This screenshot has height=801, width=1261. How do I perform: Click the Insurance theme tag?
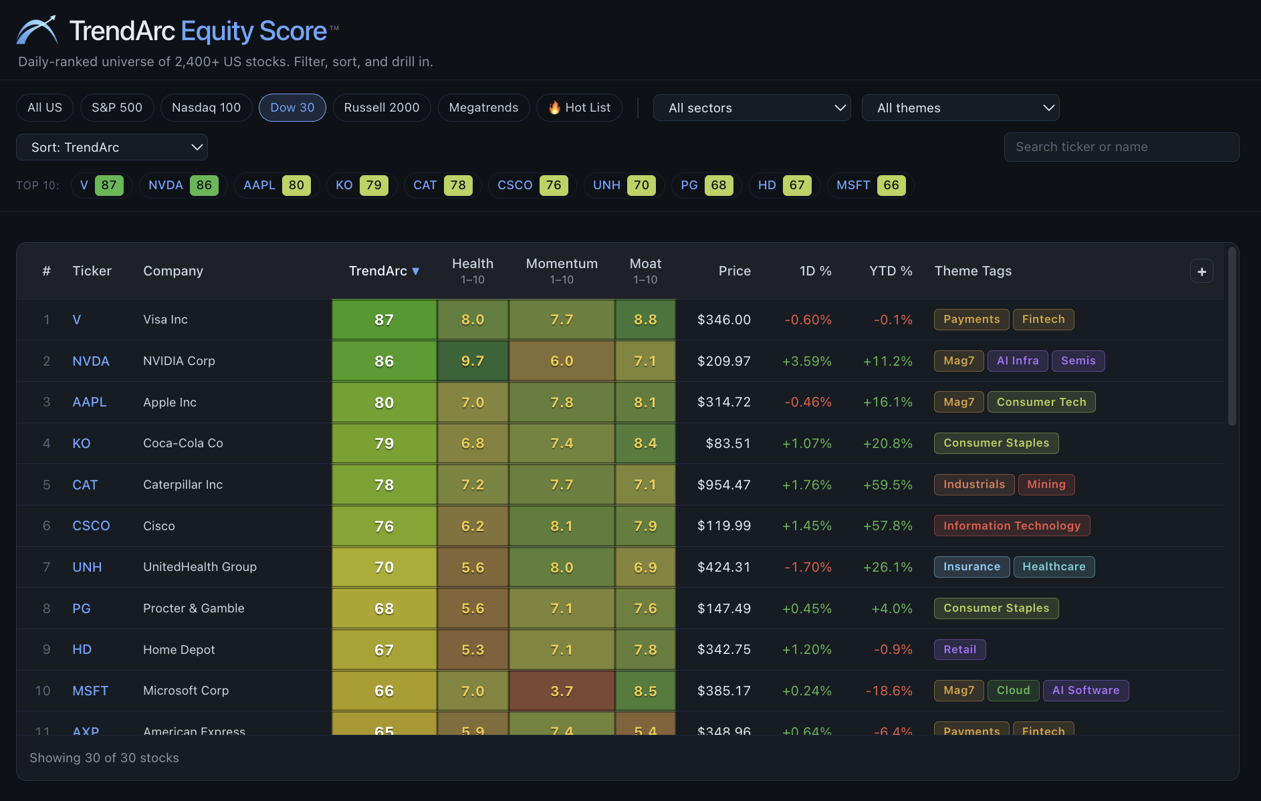point(972,567)
